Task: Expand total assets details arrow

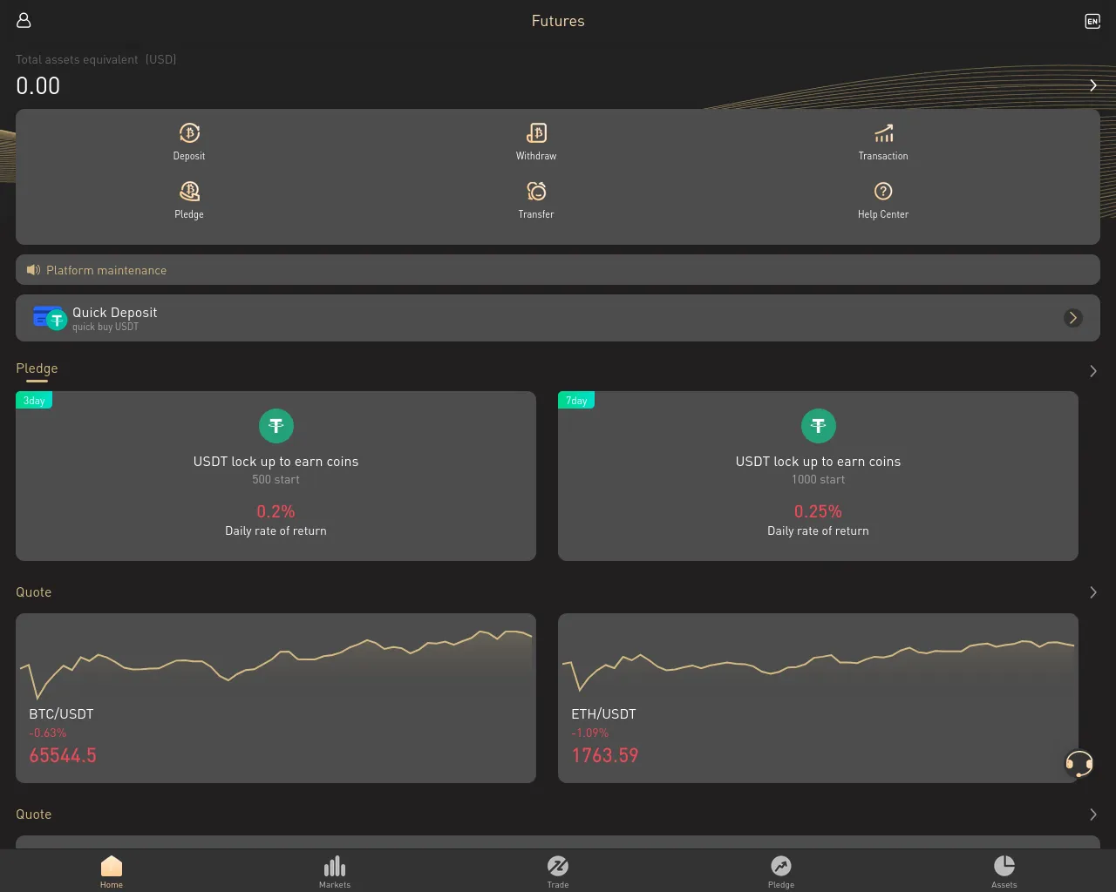Action: 1092,85
